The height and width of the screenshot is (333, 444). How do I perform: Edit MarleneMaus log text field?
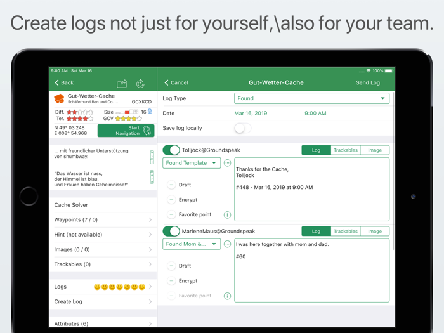[x=312, y=270]
